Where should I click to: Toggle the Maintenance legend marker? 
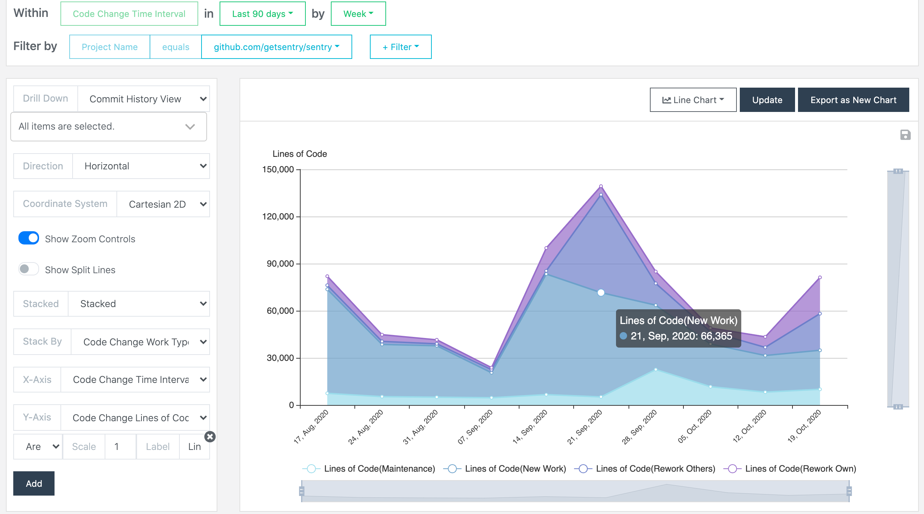(x=311, y=469)
